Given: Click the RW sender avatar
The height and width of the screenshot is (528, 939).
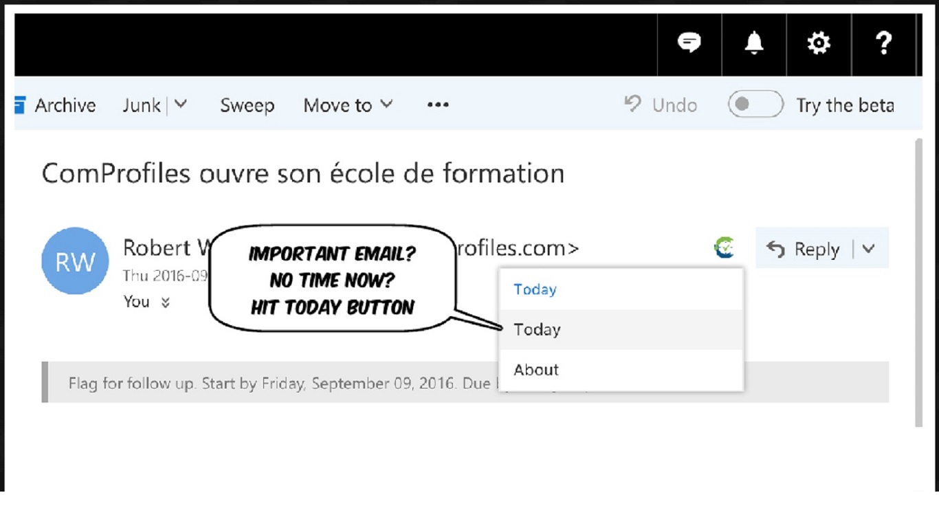Looking at the screenshot, I should [75, 261].
